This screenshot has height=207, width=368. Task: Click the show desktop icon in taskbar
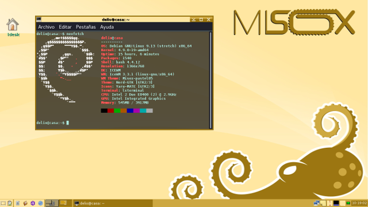(3, 203)
